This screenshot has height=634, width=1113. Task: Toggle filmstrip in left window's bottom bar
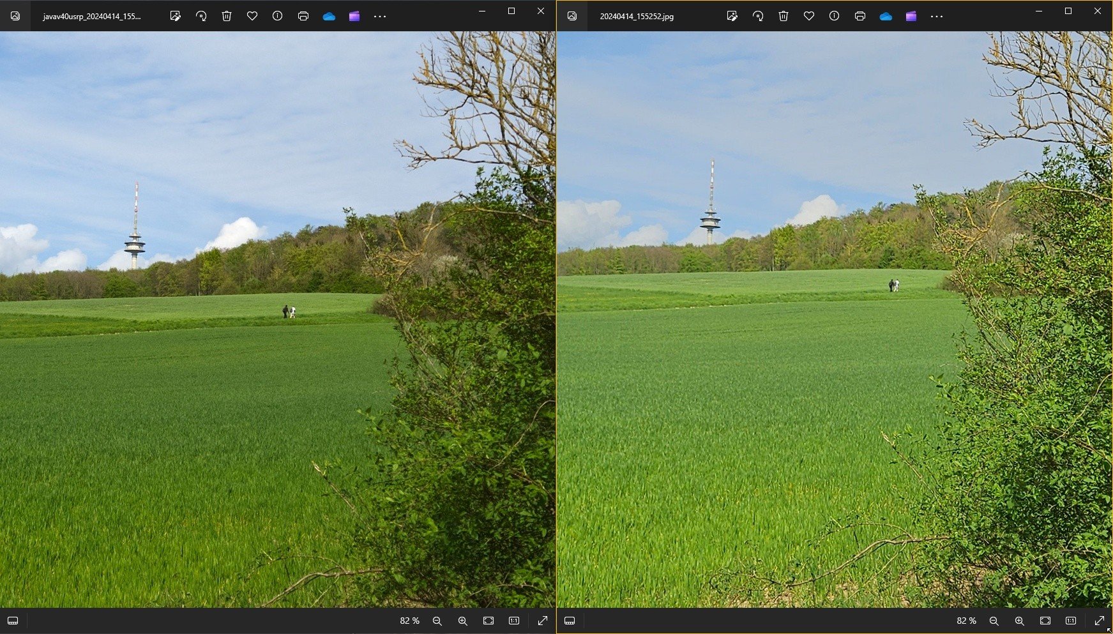pyautogui.click(x=13, y=621)
